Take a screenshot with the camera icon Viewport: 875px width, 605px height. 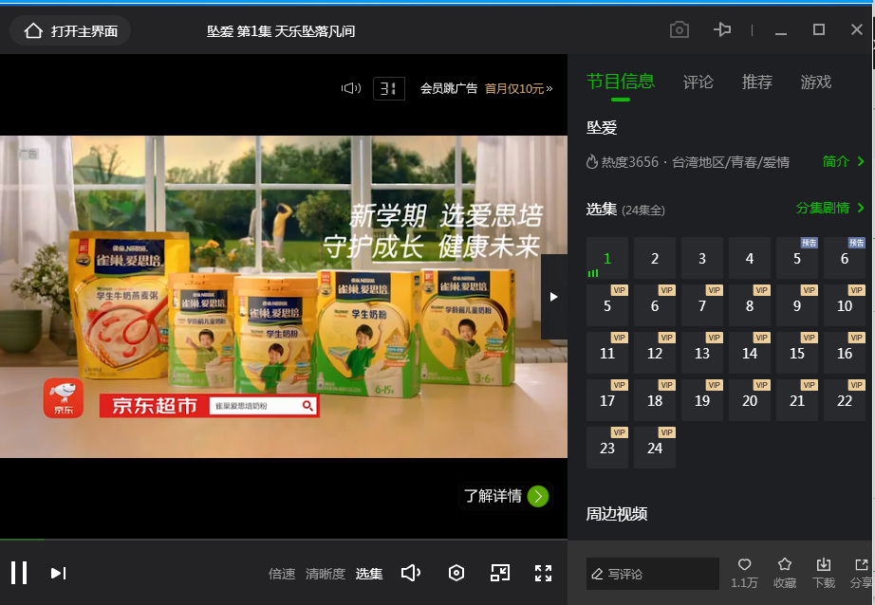pyautogui.click(x=680, y=29)
